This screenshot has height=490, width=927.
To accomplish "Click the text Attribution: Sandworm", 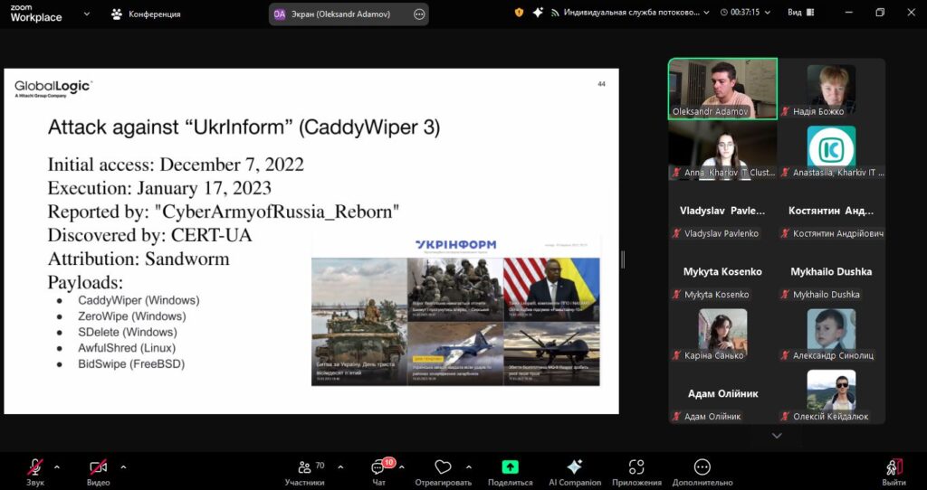I will (x=139, y=259).
